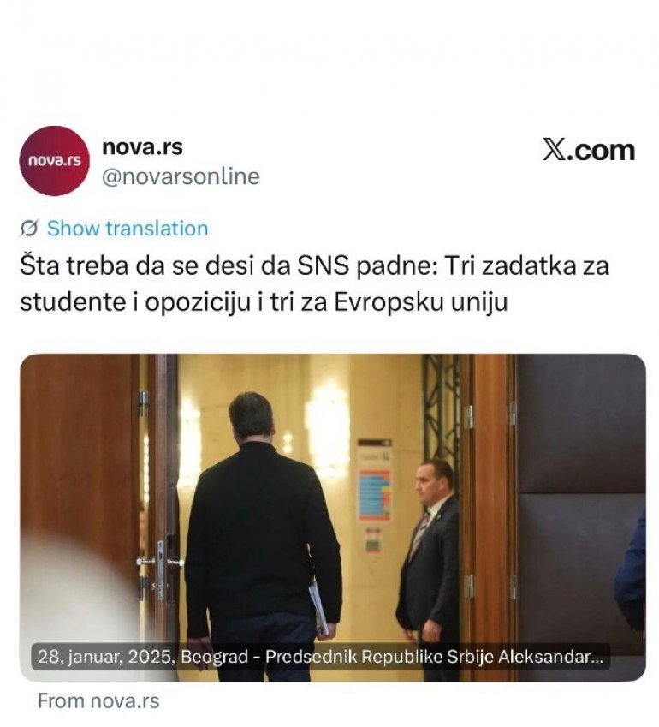Open the nova.rs round profile avatar
Viewport: 659px width, 727px height.
coord(54,161)
